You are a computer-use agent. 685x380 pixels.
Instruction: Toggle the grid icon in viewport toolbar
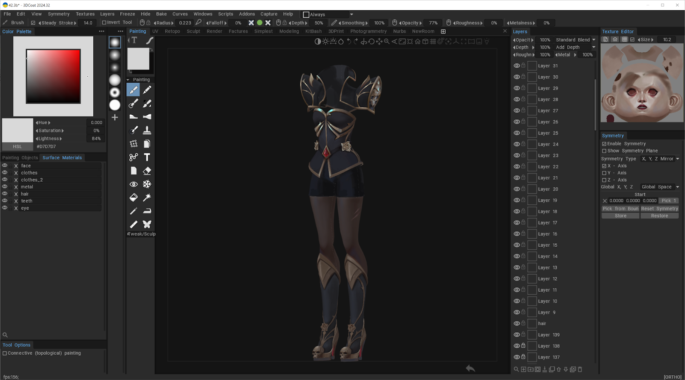(x=433, y=42)
